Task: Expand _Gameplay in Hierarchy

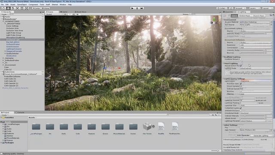Action: pos(3,58)
